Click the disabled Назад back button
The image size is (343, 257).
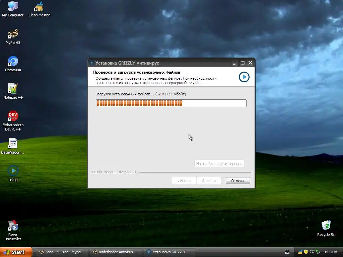tap(184, 180)
